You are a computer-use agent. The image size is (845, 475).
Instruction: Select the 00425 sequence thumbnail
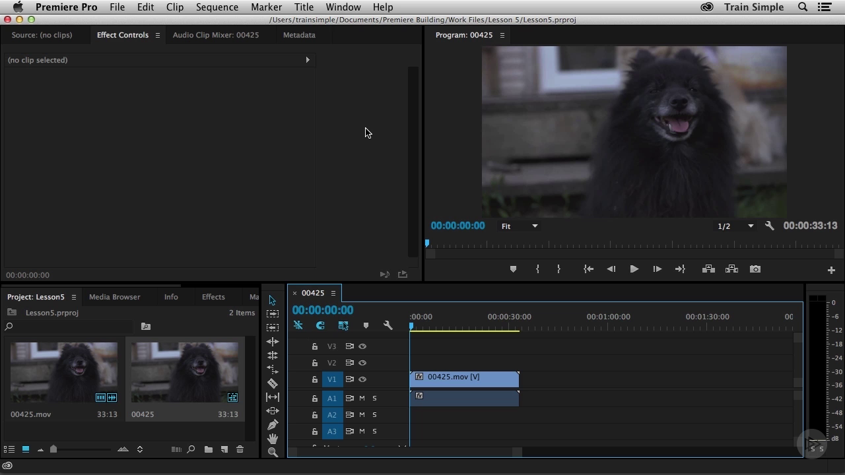185,372
